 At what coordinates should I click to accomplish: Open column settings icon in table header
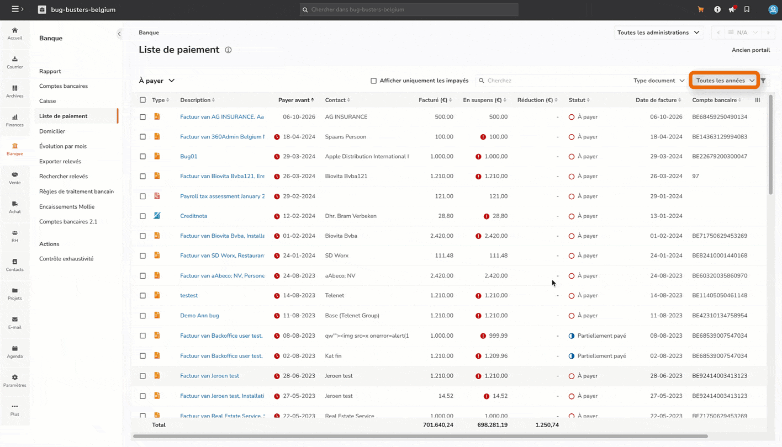coord(757,100)
